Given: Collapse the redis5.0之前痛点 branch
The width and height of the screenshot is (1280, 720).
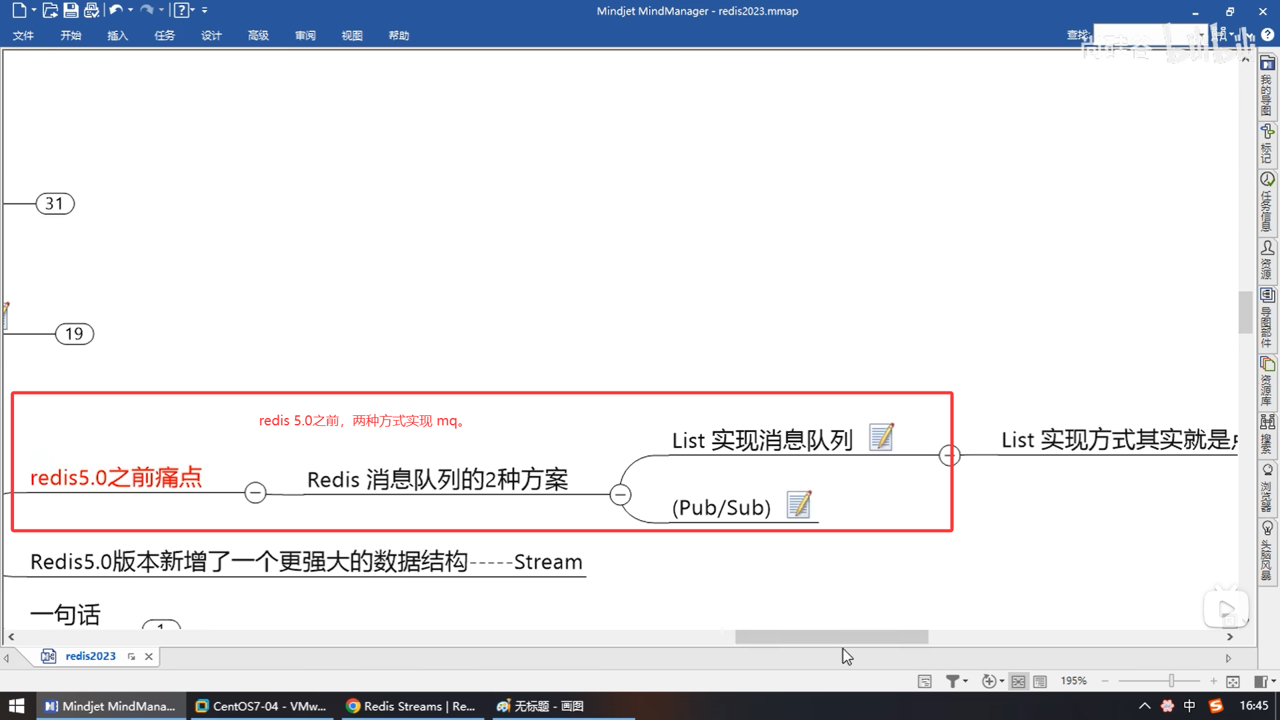Looking at the screenshot, I should point(255,493).
